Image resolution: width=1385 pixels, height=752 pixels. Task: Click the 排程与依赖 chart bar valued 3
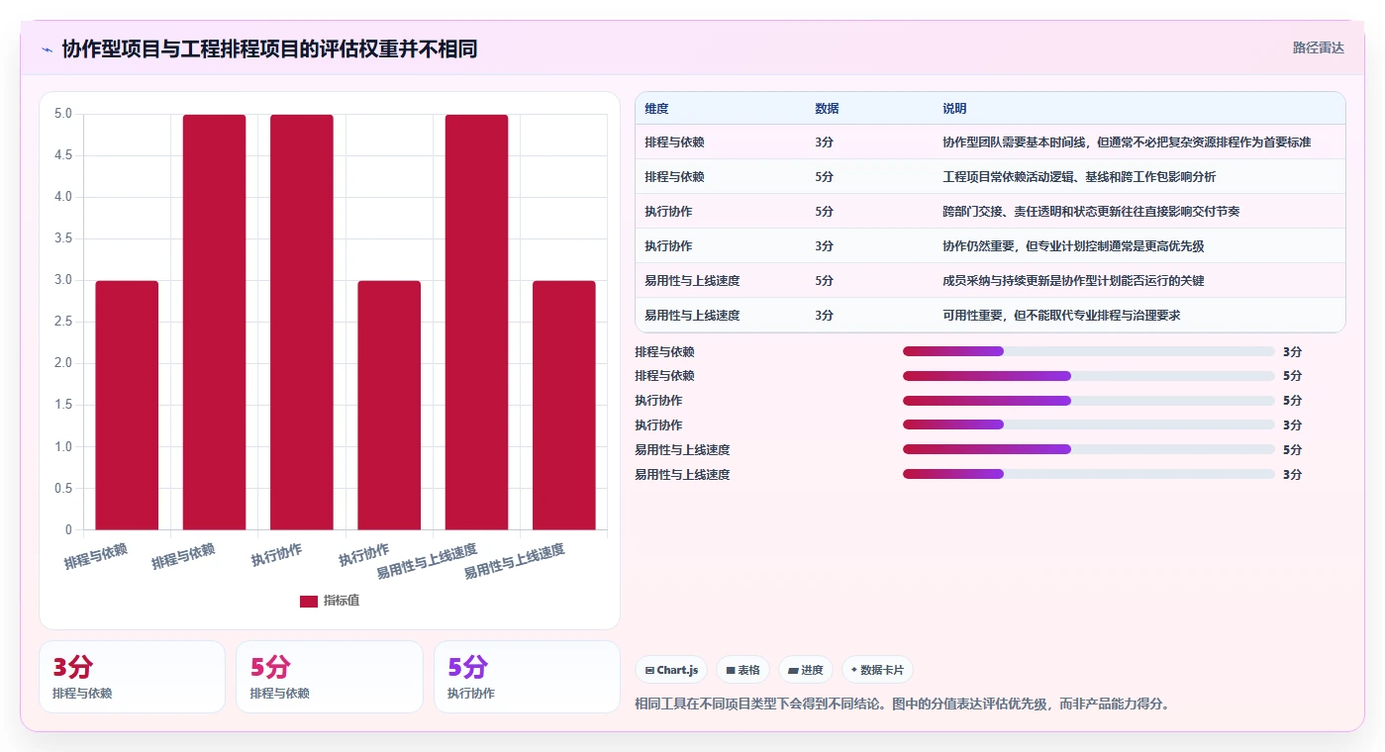pyautogui.click(x=127, y=406)
